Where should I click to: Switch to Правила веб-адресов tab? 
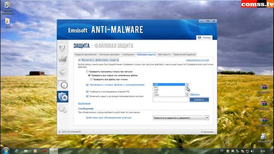pyautogui.click(x=185, y=54)
